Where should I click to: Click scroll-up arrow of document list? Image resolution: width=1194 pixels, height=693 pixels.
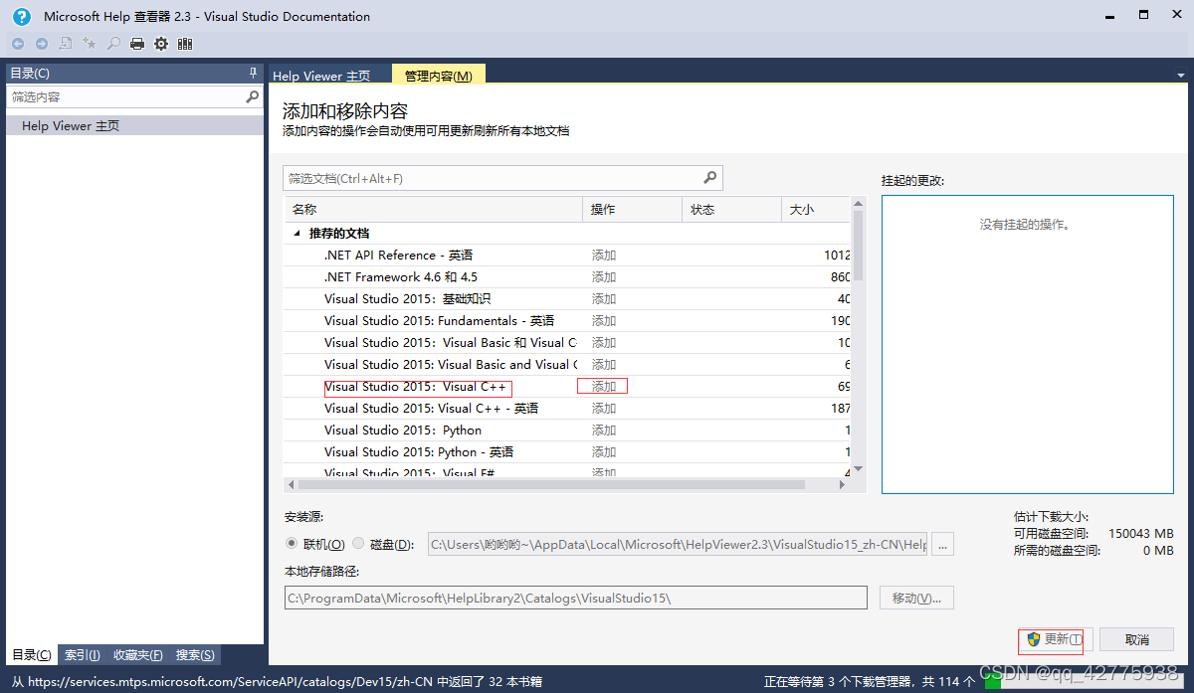coord(858,204)
